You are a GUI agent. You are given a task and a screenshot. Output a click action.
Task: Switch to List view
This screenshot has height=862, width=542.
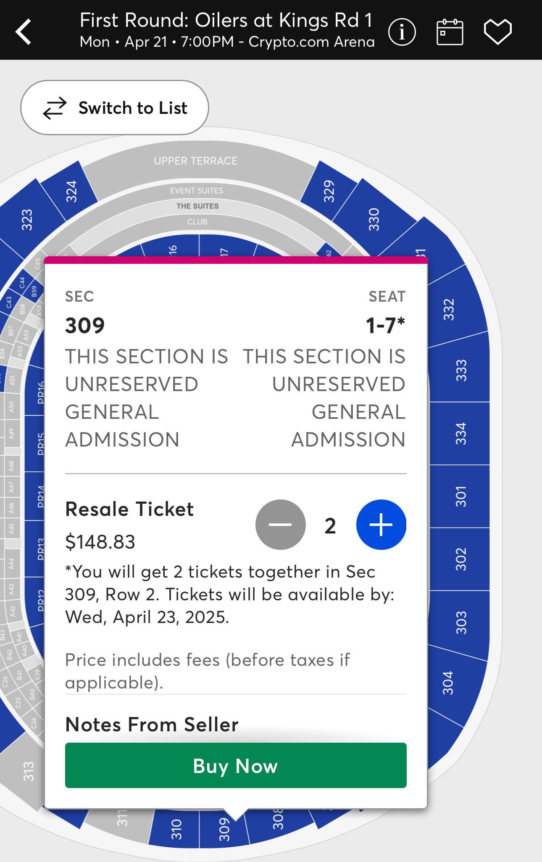coord(115,108)
